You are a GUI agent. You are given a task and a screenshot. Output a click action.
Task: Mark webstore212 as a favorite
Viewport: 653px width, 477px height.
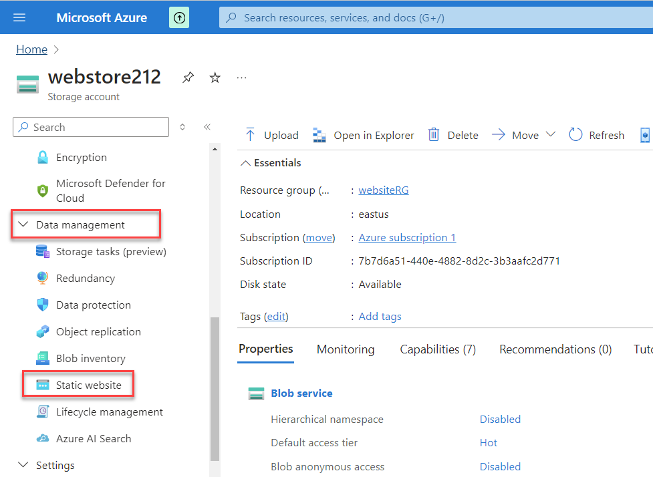[215, 78]
